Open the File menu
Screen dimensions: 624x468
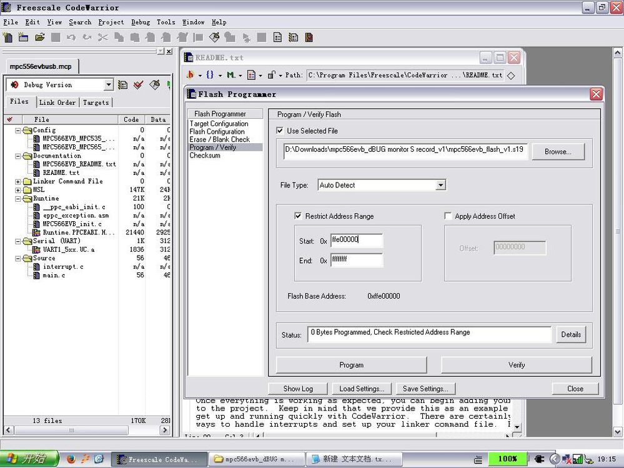11,22
